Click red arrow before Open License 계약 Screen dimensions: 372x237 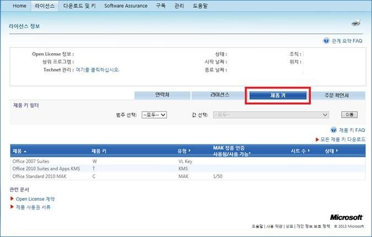(12, 199)
